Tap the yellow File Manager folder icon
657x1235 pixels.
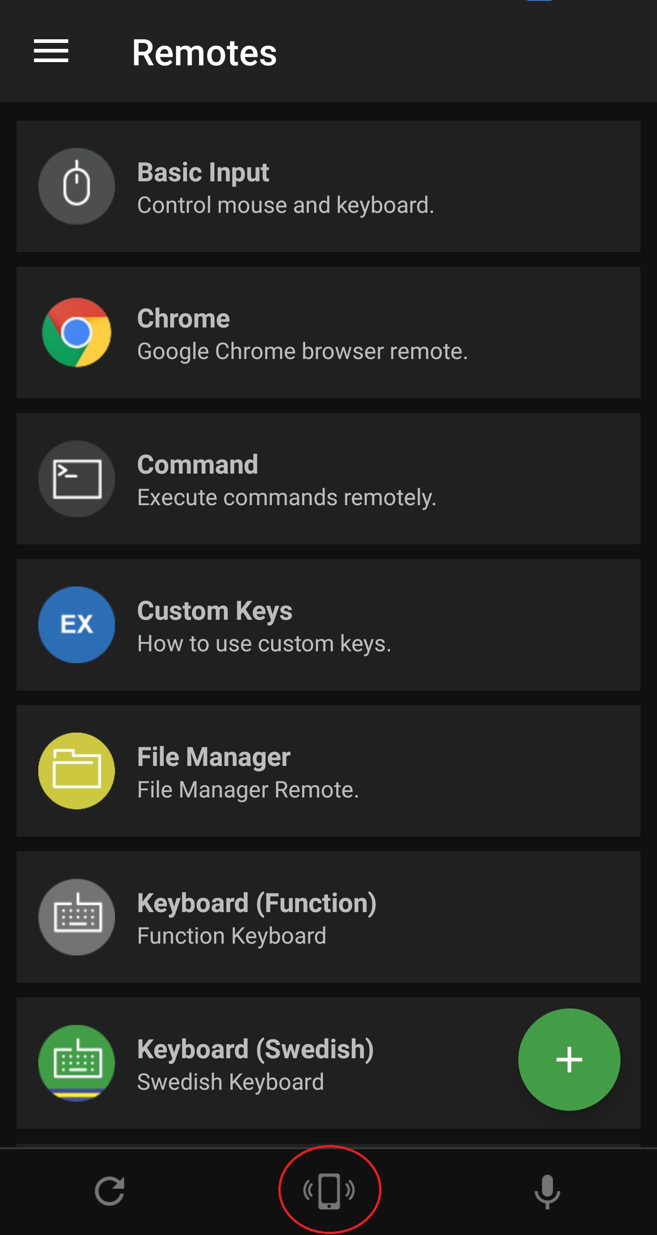pyautogui.click(x=77, y=771)
